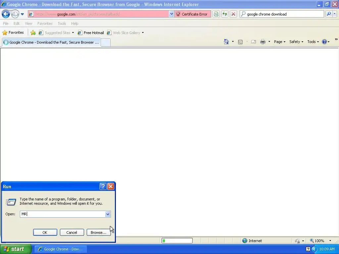Viewport: 339px width, 254px height.
Task: Click the Open text field in Run
Action: coord(63,214)
